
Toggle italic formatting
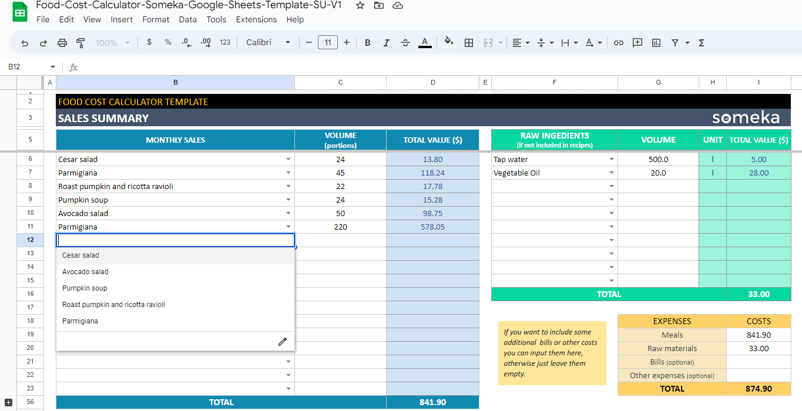pyautogui.click(x=386, y=42)
